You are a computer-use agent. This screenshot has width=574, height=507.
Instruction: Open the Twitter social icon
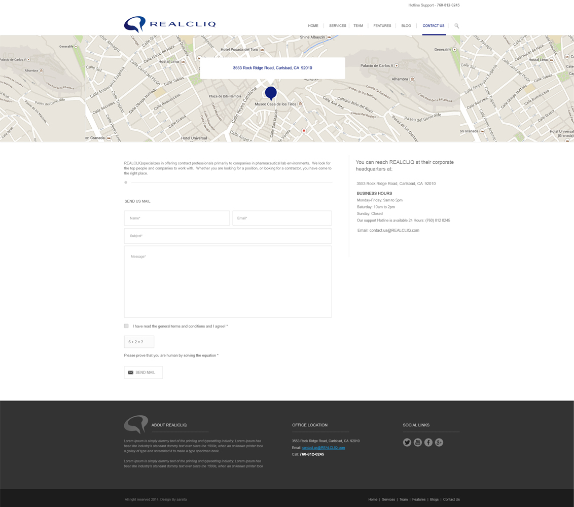click(407, 442)
